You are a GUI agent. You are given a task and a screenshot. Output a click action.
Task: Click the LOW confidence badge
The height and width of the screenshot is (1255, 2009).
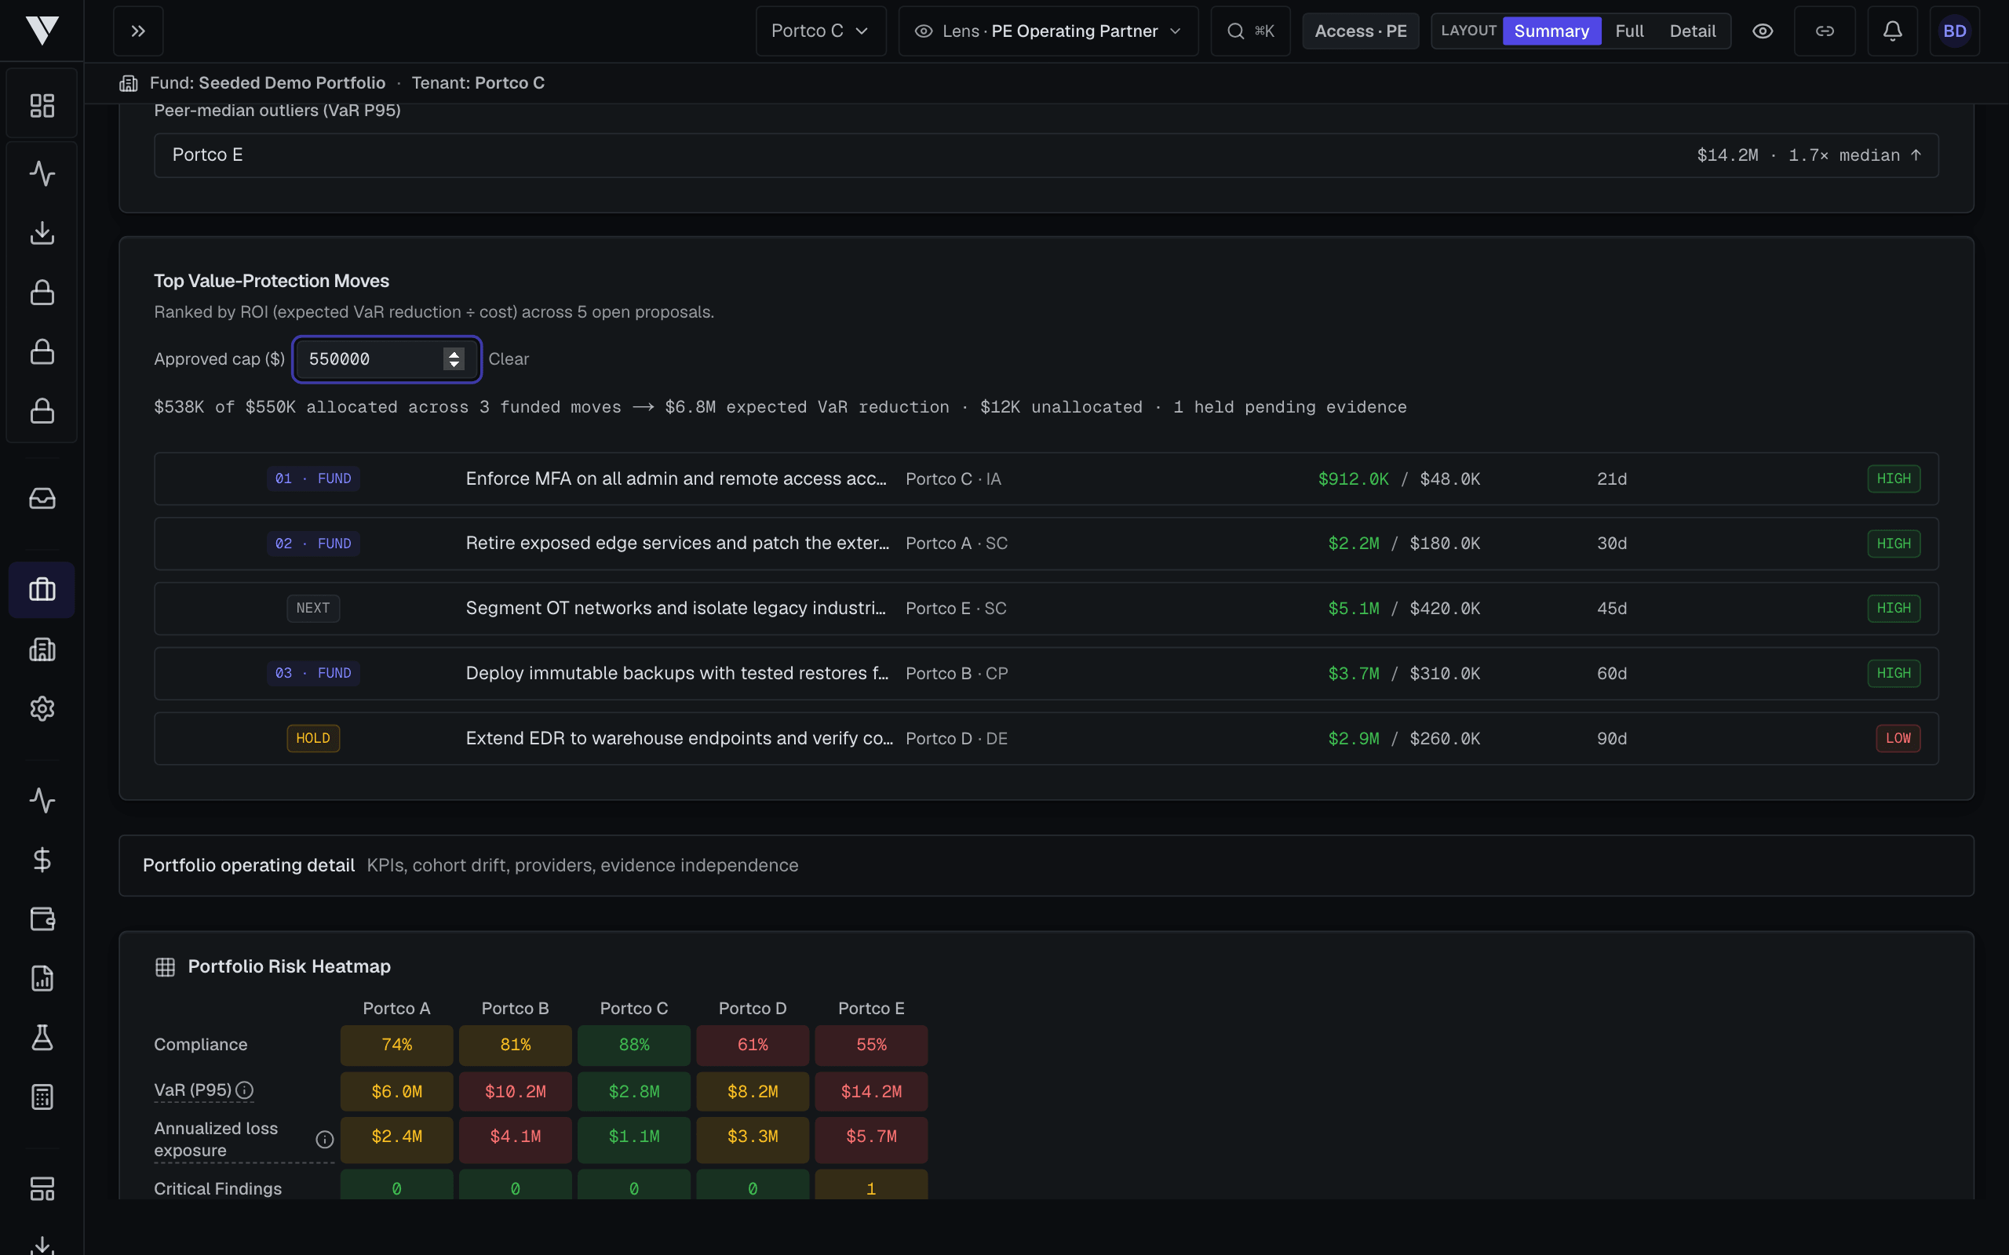pos(1898,738)
